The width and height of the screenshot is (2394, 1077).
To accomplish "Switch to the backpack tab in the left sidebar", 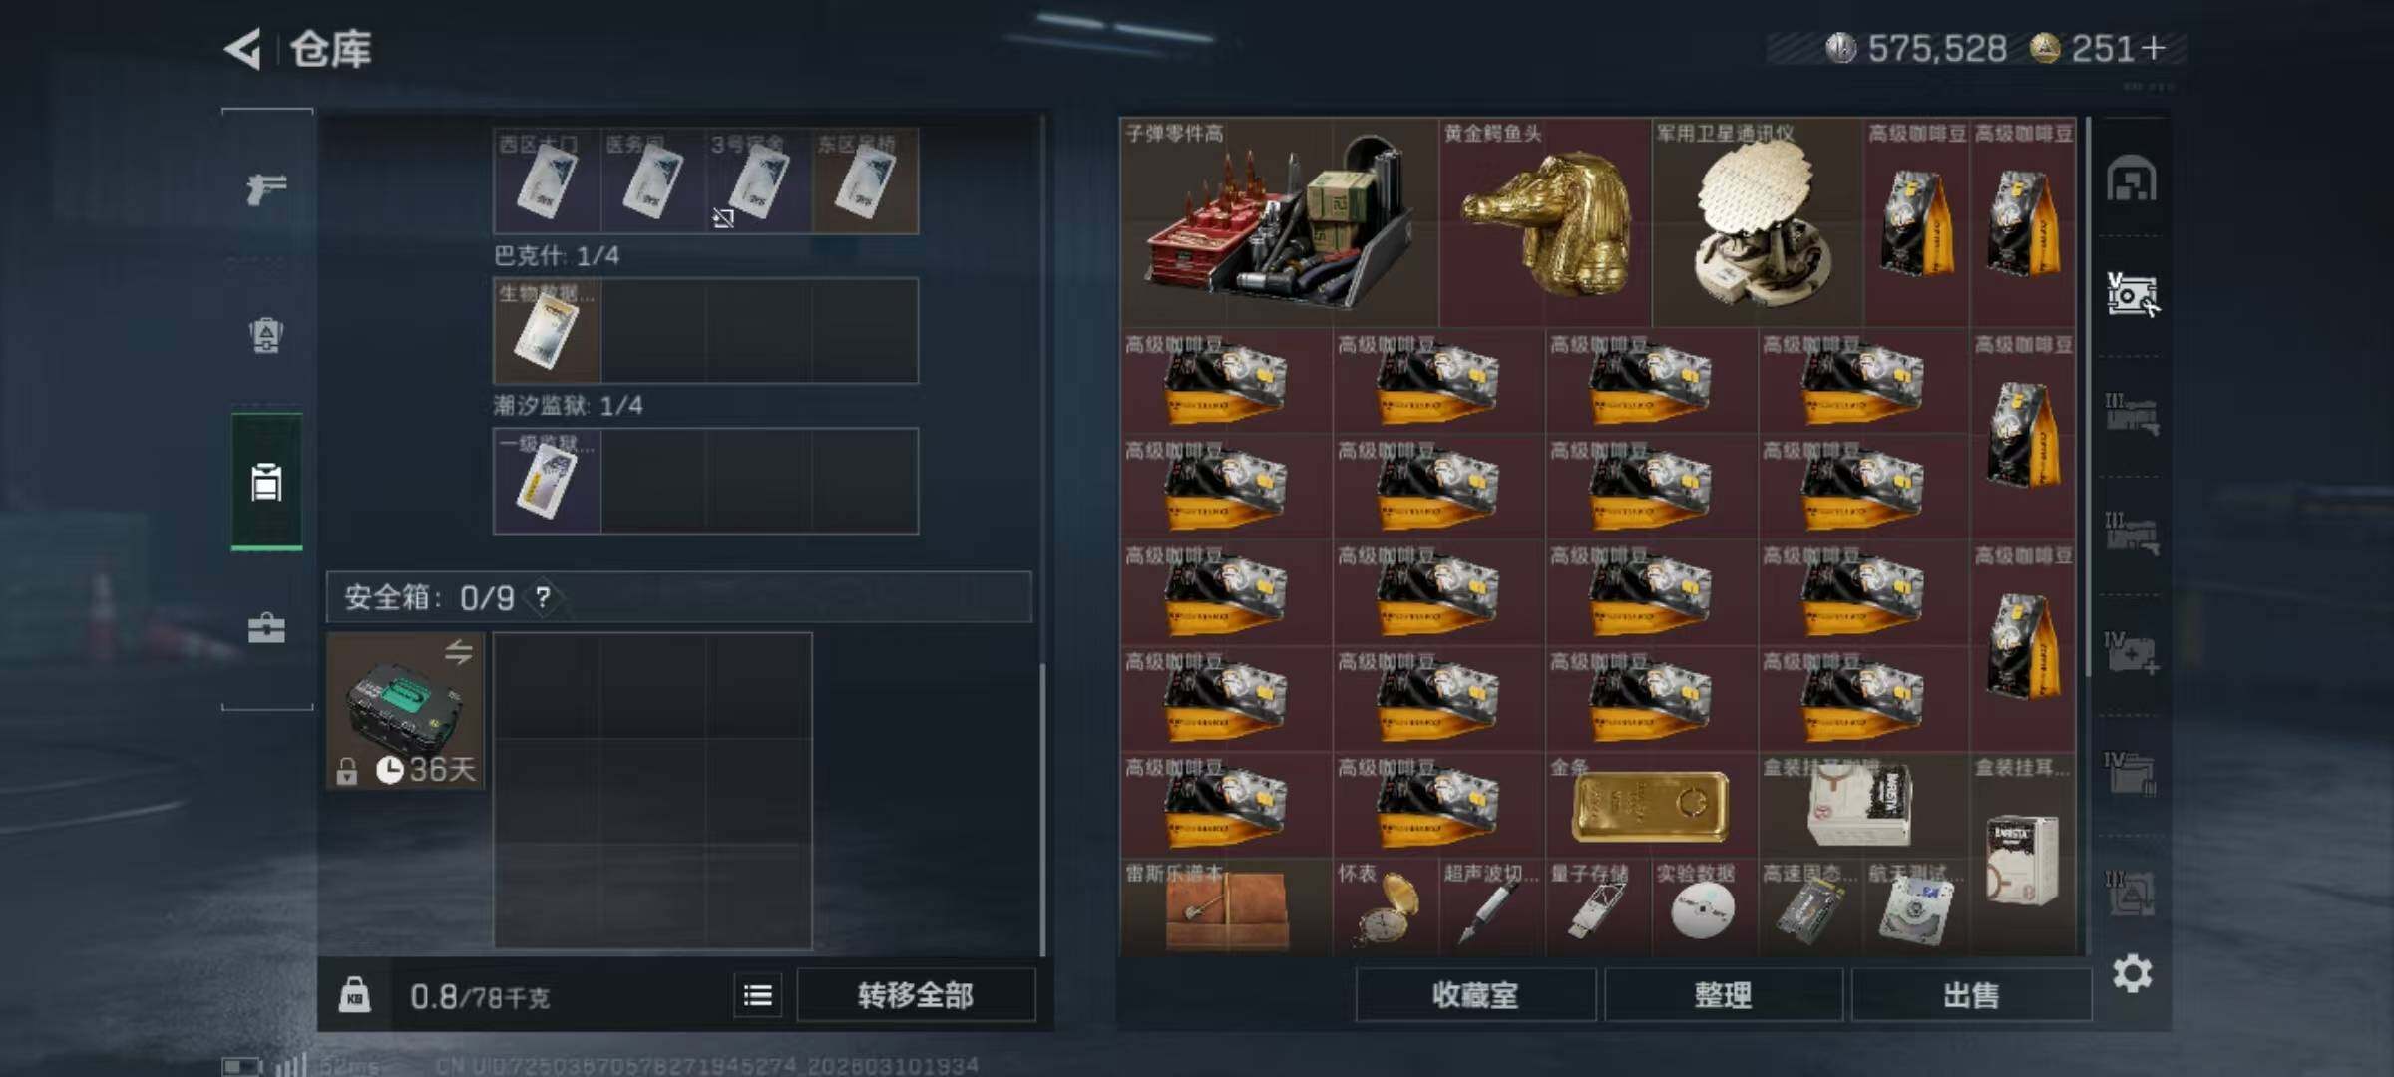I will [266, 335].
